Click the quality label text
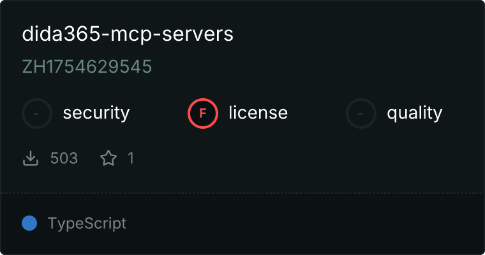Viewport: 485px width, 255px height. [x=415, y=113]
